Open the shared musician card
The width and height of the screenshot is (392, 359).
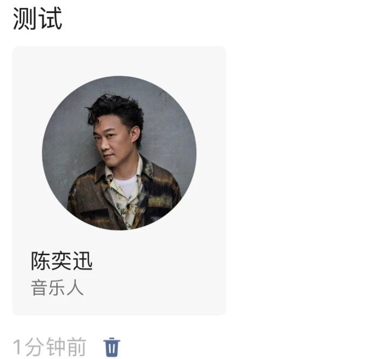tap(119, 181)
